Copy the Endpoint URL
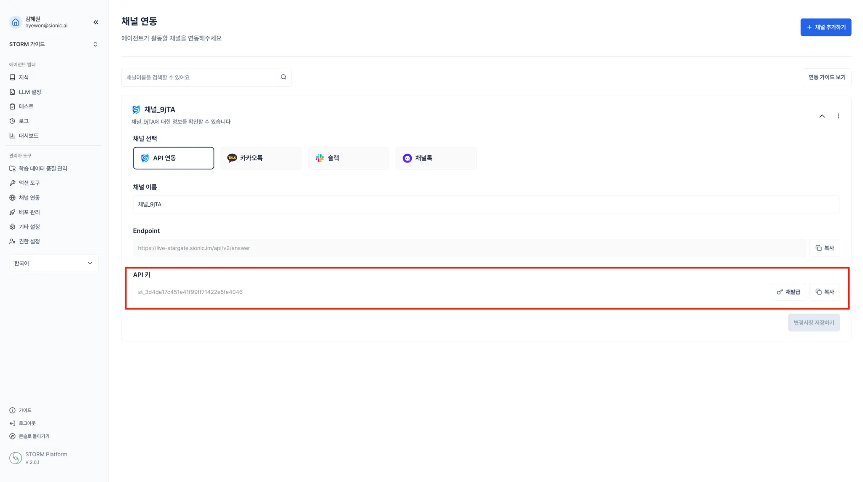 click(825, 248)
